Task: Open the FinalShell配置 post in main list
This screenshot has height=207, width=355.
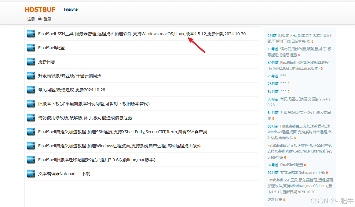Action: pyautogui.click(x=51, y=48)
